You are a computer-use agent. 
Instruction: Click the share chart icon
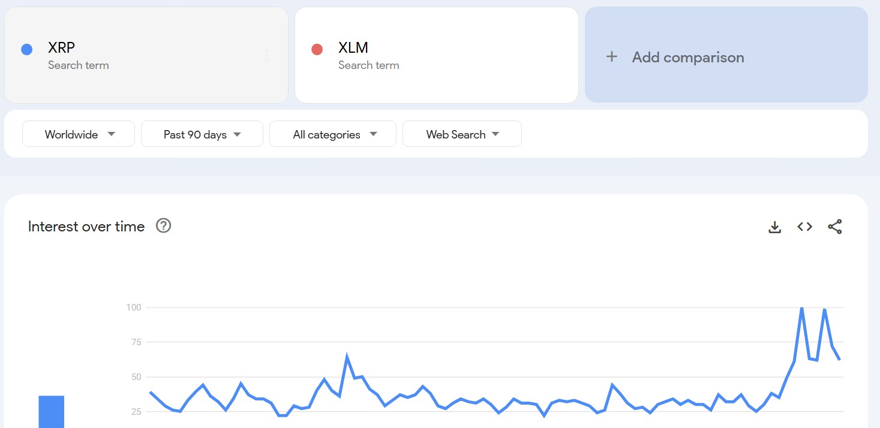pyautogui.click(x=835, y=227)
